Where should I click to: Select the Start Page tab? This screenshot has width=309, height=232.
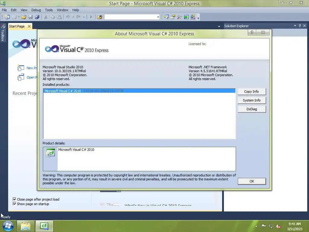click(17, 26)
